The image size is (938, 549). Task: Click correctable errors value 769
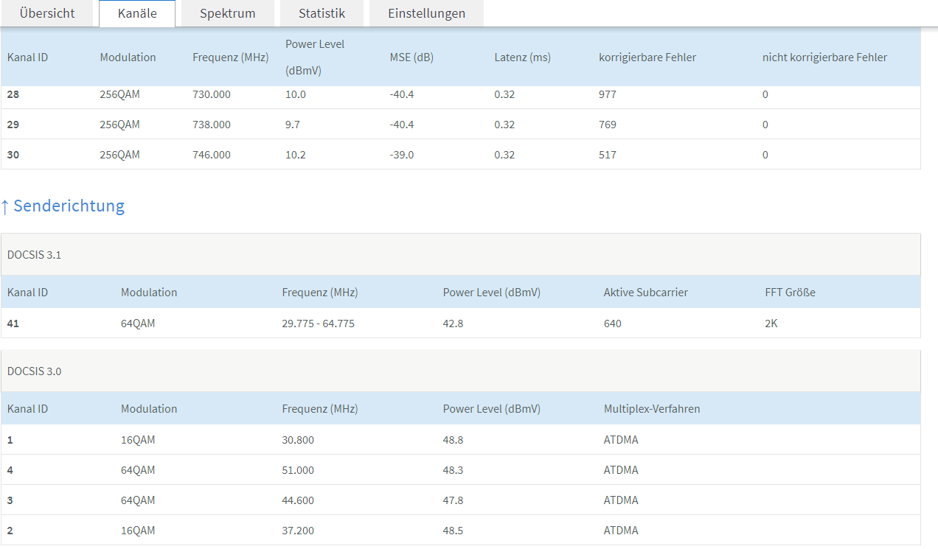[608, 125]
